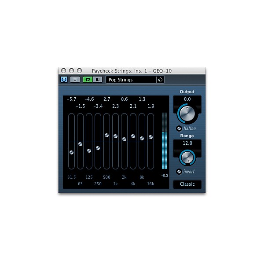264x264 pixels.
Task: Click the 125 frequency label
Action: tap(89, 177)
